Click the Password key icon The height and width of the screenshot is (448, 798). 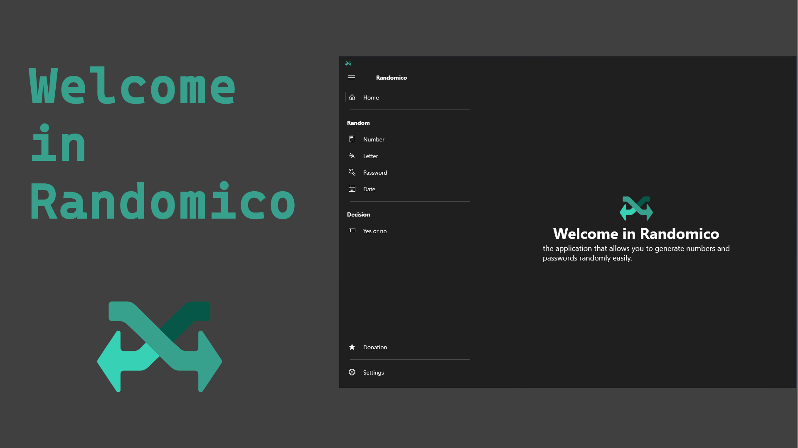coord(352,173)
